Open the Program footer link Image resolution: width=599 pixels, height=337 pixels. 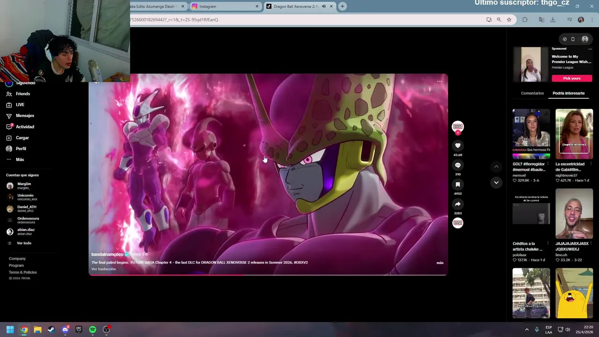(x=16, y=265)
